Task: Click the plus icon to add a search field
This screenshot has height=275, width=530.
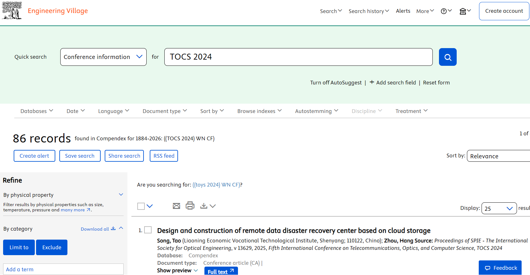Action: click(x=372, y=82)
